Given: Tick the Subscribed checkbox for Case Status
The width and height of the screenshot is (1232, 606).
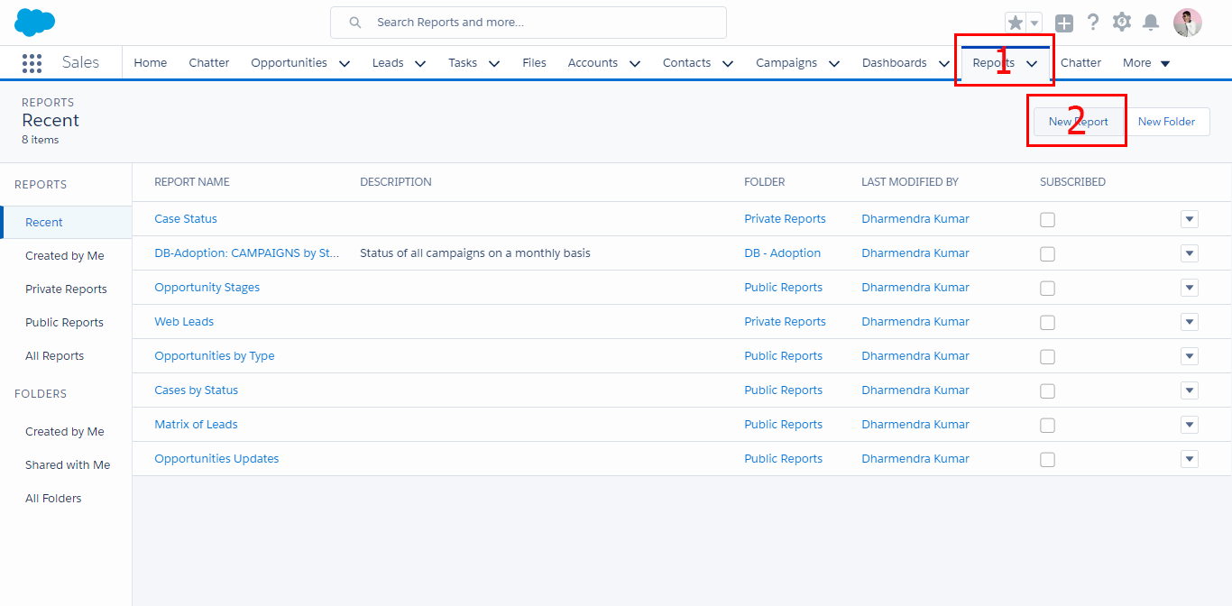Looking at the screenshot, I should [x=1047, y=220].
